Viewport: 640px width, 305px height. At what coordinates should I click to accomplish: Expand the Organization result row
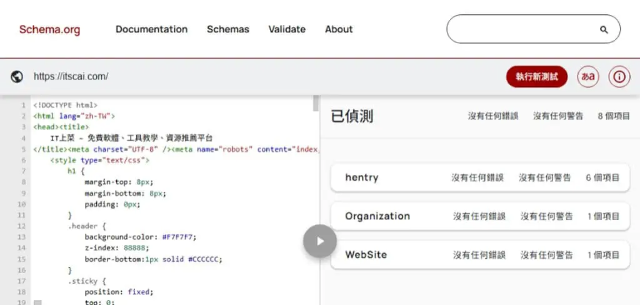tap(480, 216)
